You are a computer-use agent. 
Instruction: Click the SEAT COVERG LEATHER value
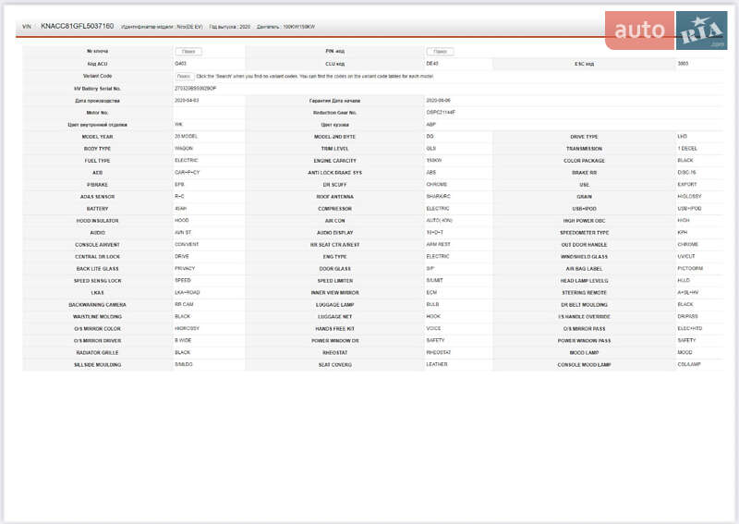pyautogui.click(x=437, y=364)
